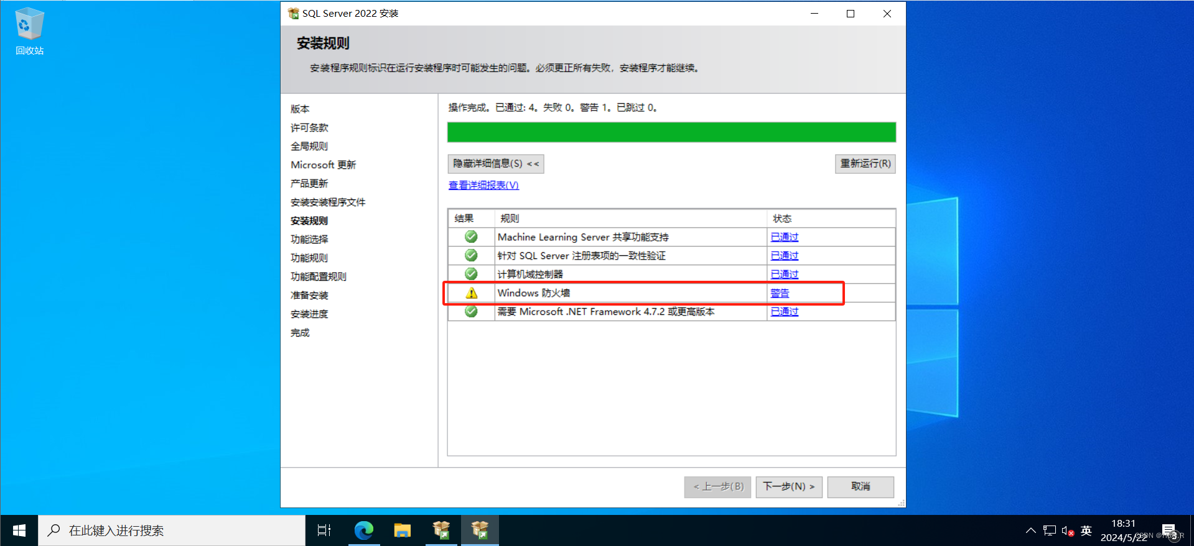Show hidden system tray icons
The height and width of the screenshot is (546, 1194).
1031,530
